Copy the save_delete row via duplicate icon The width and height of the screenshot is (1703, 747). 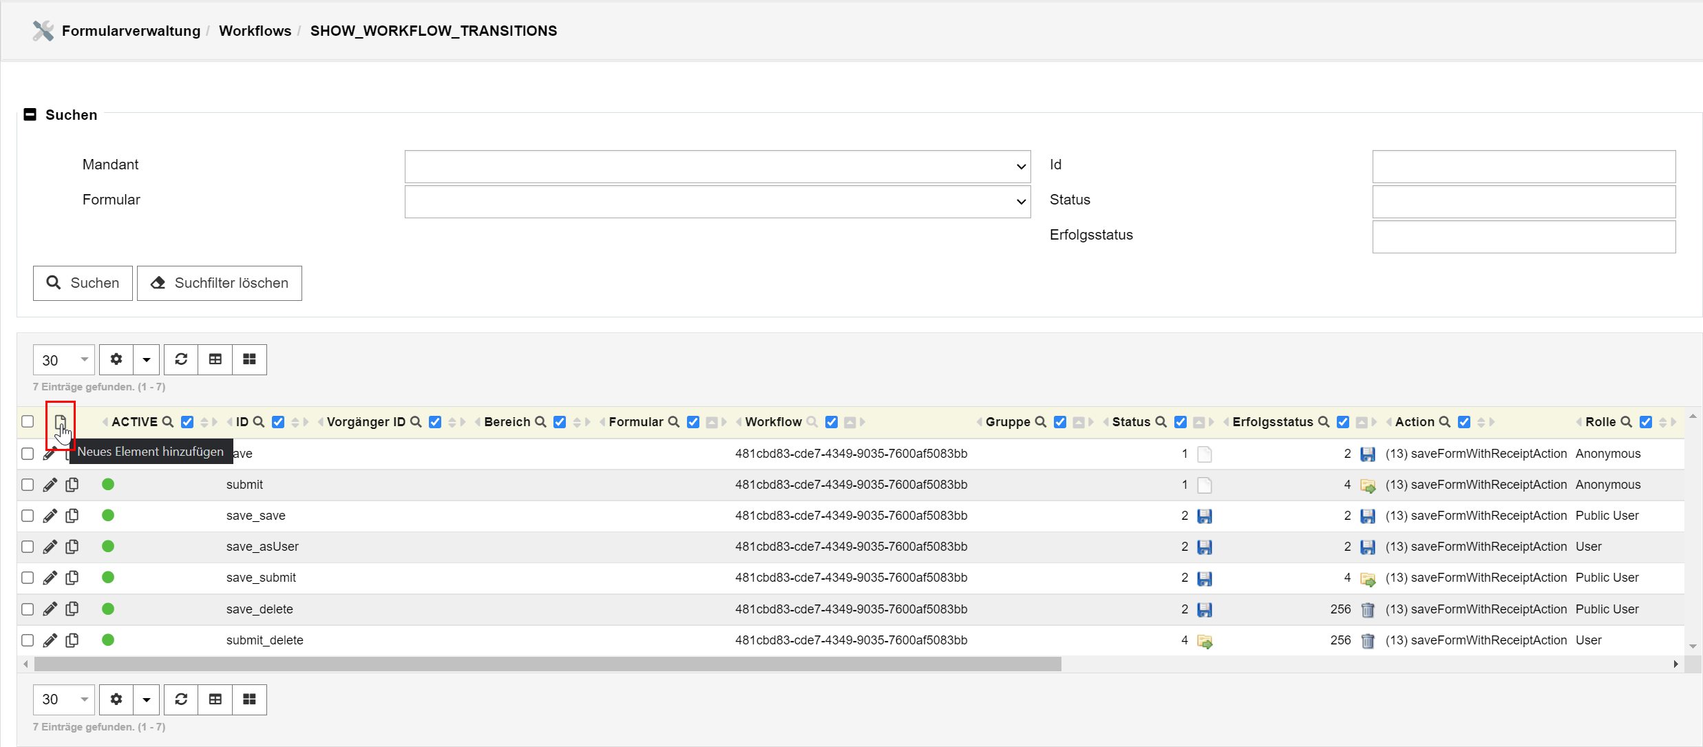coord(72,609)
